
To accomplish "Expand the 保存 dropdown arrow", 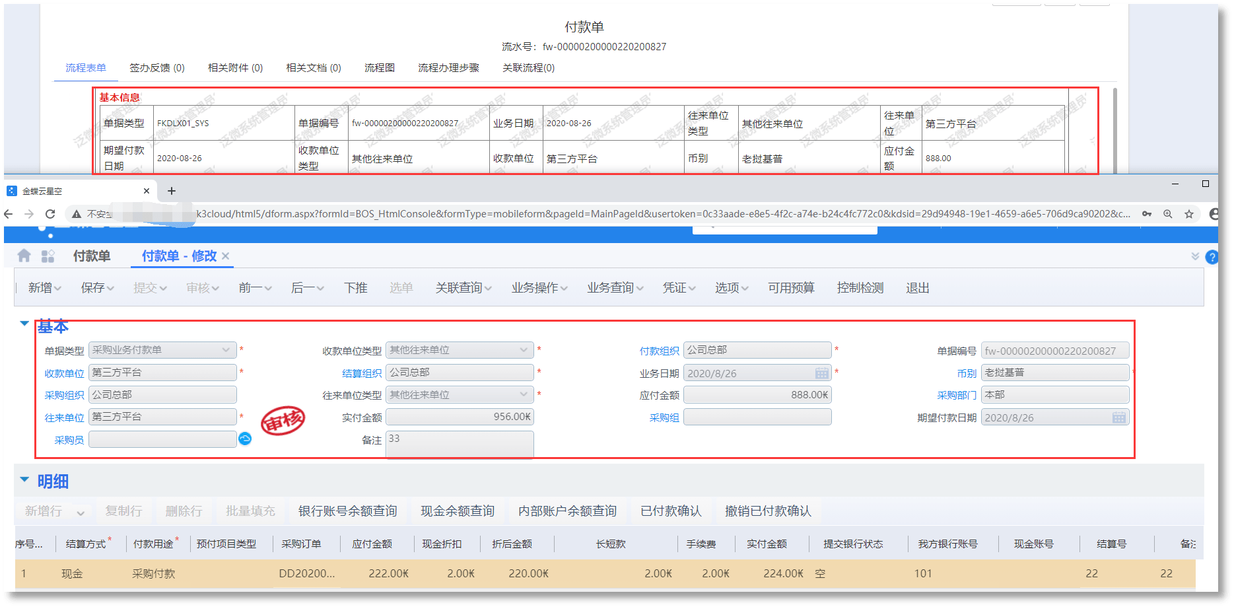I will [x=110, y=288].
